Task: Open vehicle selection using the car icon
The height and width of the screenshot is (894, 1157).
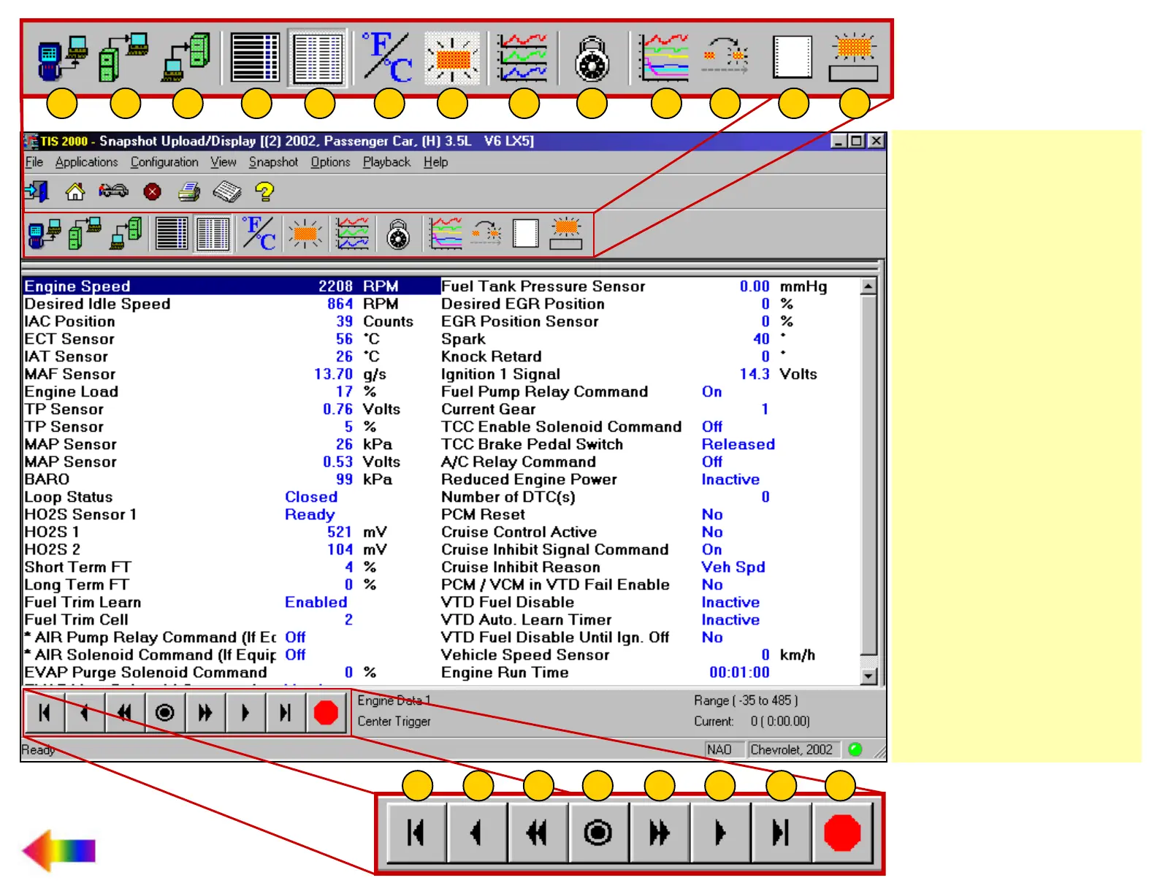Action: coord(113,192)
